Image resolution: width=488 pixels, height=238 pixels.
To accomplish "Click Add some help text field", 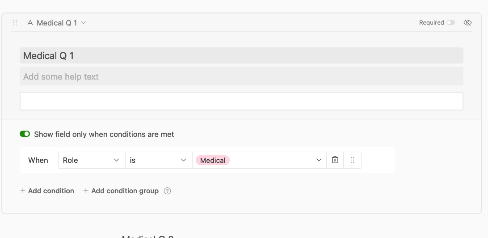I will pyautogui.click(x=241, y=76).
